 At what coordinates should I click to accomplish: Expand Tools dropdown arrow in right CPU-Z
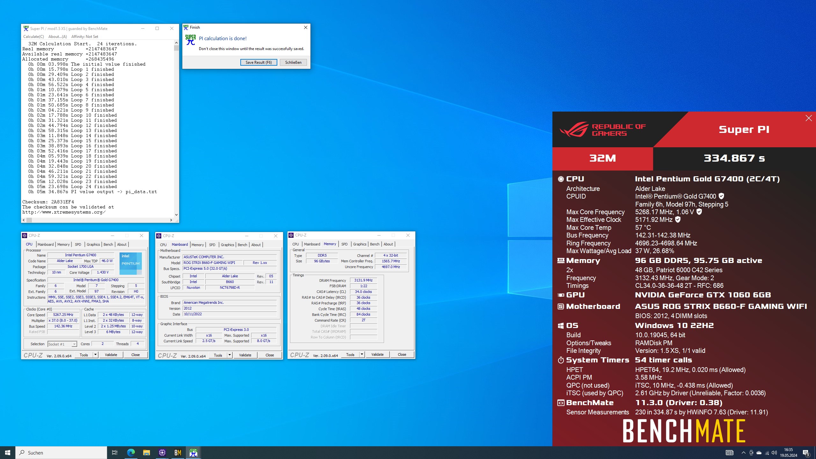[x=362, y=354]
